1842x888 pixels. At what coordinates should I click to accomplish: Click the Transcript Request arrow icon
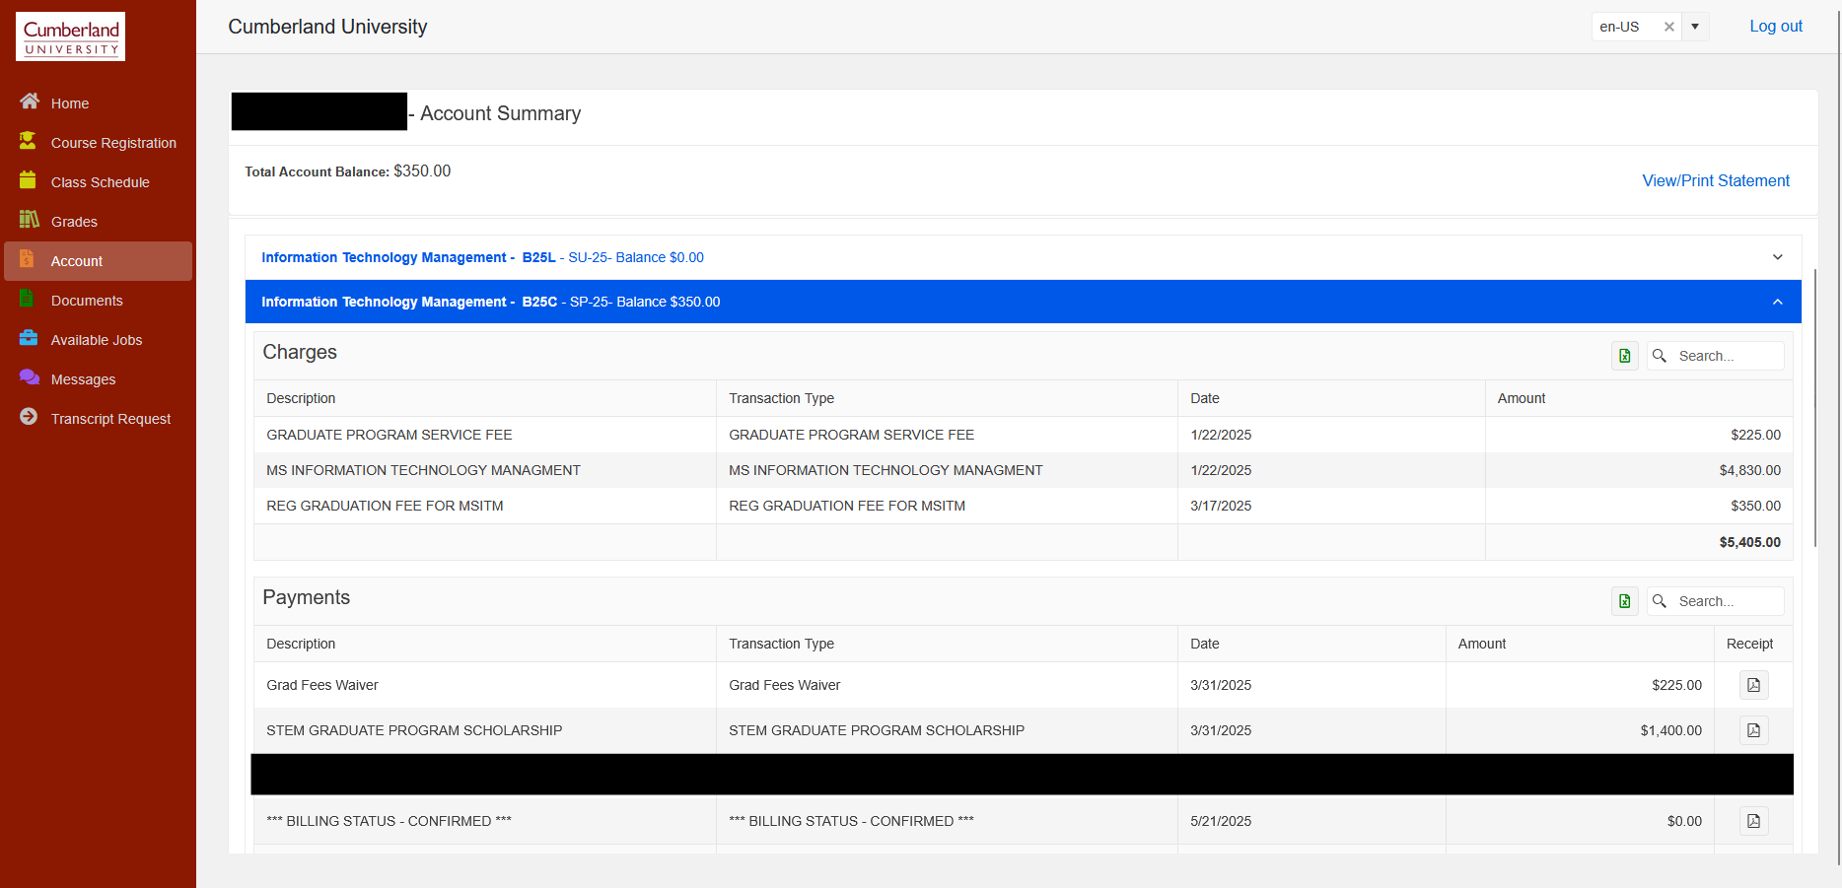tap(29, 417)
